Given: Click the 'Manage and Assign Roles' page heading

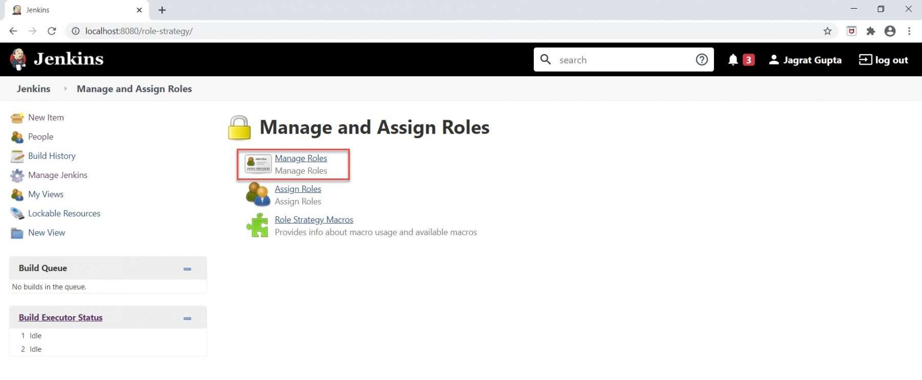Looking at the screenshot, I should (x=374, y=127).
